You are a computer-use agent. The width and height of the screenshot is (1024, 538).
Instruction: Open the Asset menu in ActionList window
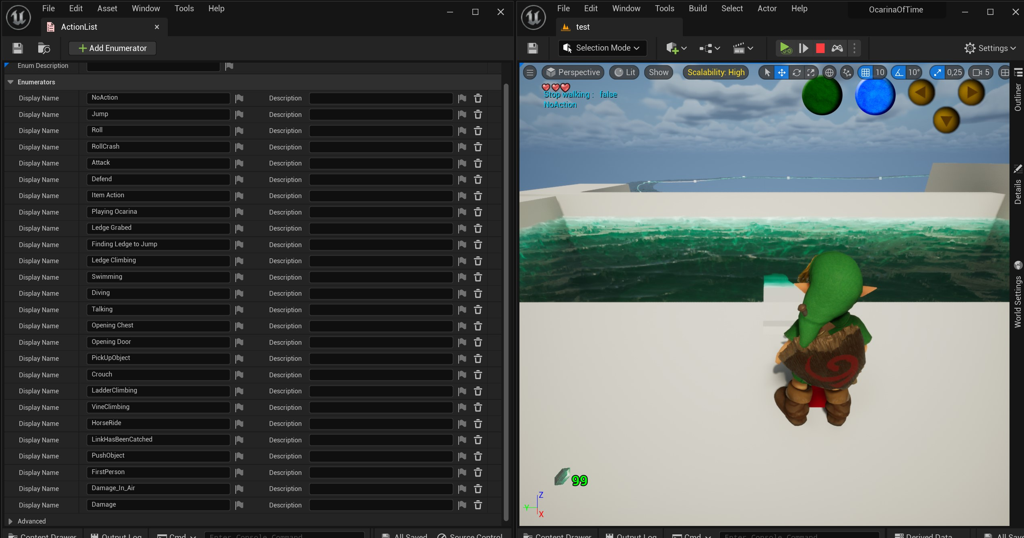point(107,8)
